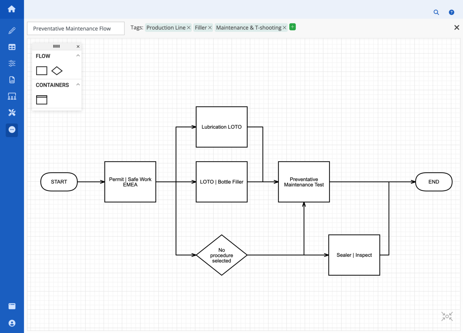Open the reports document icon
Screen dimensions: 463x333
pyautogui.click(x=12, y=80)
